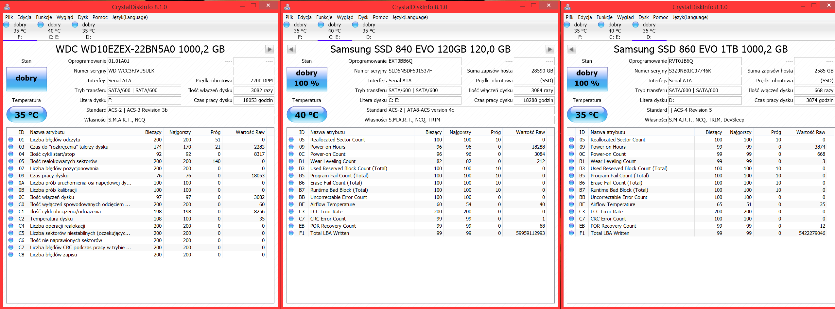The width and height of the screenshot is (835, 309).
Task: Click raw value 5422279046 in 860 EVO
Action: 812,233
